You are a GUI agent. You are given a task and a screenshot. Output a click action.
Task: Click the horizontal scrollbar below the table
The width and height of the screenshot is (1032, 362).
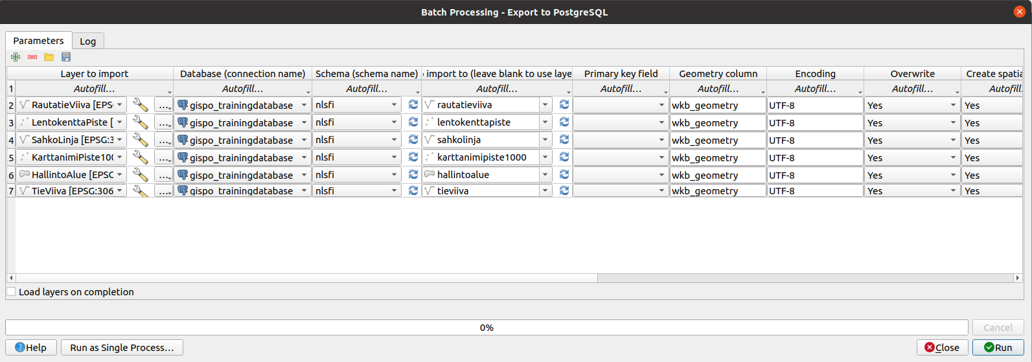pyautogui.click(x=304, y=278)
